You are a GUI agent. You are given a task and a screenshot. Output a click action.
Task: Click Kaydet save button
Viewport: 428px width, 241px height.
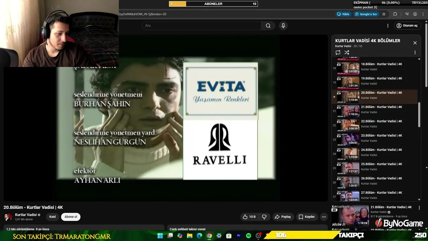coord(306,217)
